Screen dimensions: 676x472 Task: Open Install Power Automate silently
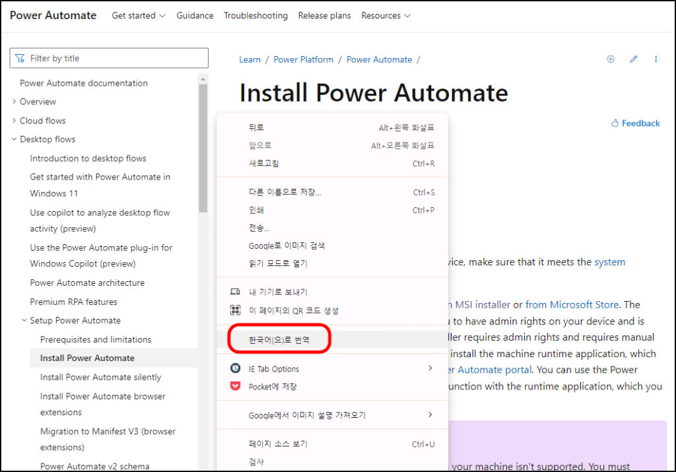[100, 377]
